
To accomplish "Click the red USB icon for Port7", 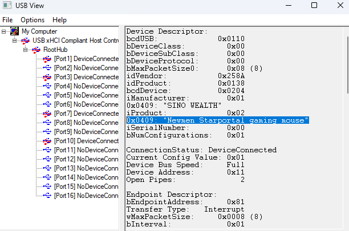I will (47, 114).
